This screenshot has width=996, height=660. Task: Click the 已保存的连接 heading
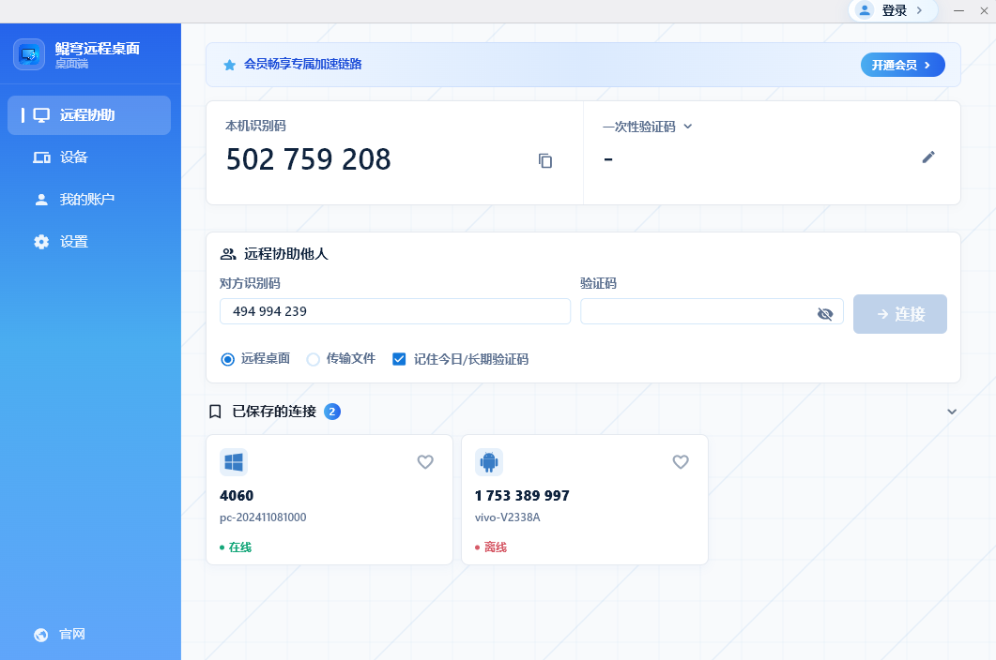(274, 412)
